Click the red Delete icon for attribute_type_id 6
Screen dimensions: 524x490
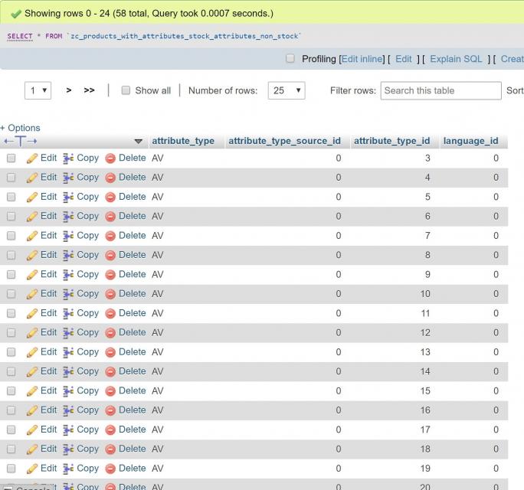pos(110,217)
